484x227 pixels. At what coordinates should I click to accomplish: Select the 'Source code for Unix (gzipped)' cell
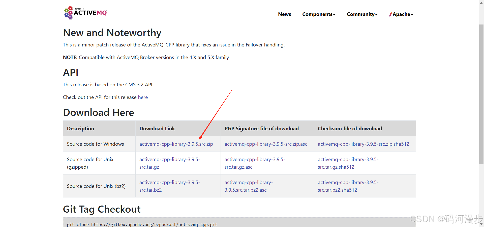[x=99, y=163]
